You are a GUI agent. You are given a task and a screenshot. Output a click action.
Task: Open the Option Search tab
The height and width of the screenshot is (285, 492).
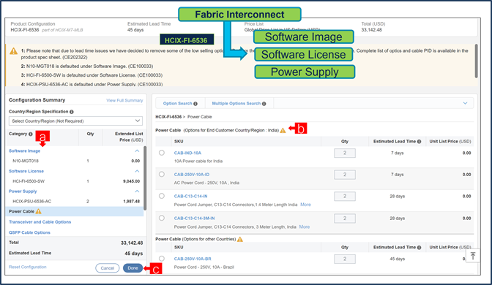(180, 104)
